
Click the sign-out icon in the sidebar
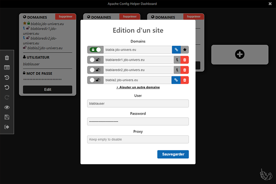click(x=7, y=127)
